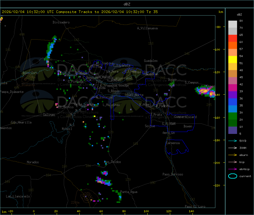
Task: Click the V_Atuel map label
Action: [145, 105]
